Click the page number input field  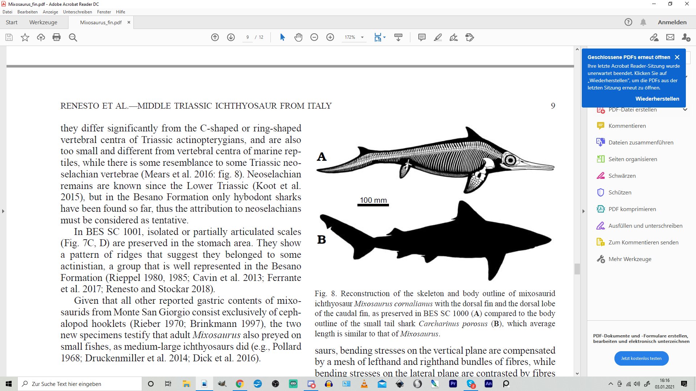248,37
